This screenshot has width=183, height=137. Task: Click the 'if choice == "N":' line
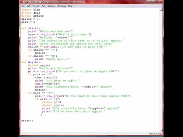[43, 56]
